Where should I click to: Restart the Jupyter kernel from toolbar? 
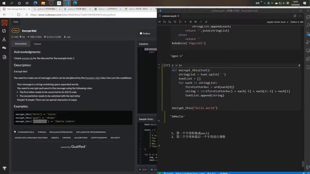click(175, 22)
